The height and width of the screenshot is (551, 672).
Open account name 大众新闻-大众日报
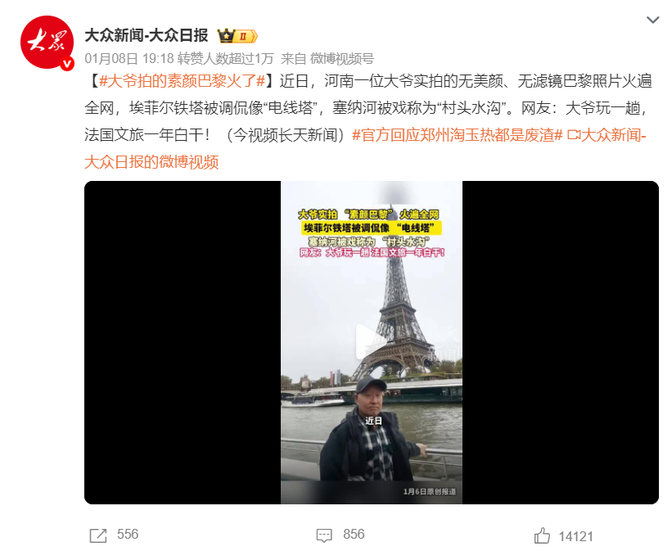click(147, 35)
